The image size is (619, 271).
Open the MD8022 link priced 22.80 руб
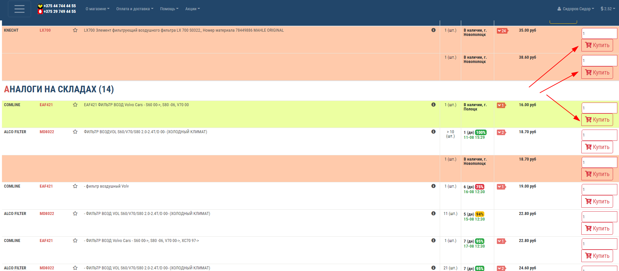click(x=47, y=214)
